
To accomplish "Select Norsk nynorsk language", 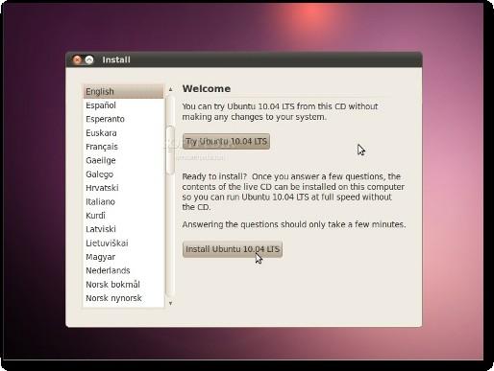I will (x=123, y=298).
